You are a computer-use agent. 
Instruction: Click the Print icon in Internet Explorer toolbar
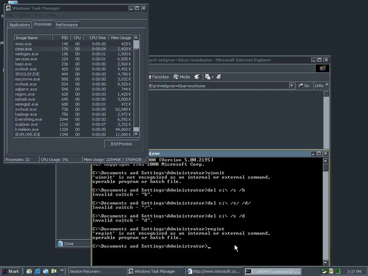[x=219, y=77]
